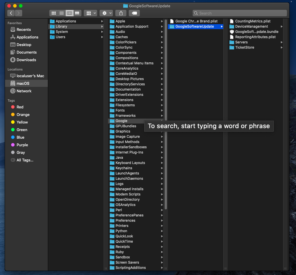Image resolution: width=296 pixels, height=275 pixels.
Task: Select the Library folder in first column
Action: click(x=76, y=27)
